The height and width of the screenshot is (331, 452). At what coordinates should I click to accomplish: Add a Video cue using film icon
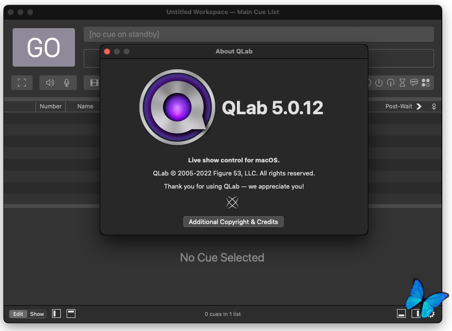(94, 83)
